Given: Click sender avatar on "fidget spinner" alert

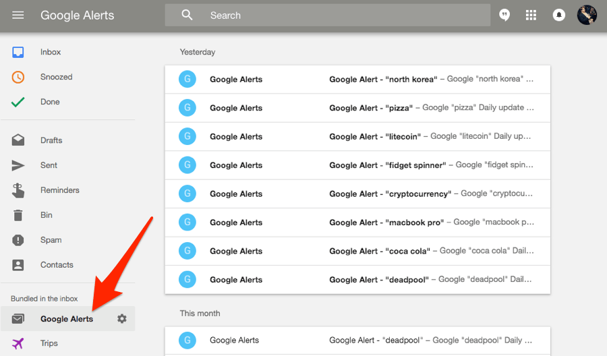Looking at the screenshot, I should [x=187, y=165].
